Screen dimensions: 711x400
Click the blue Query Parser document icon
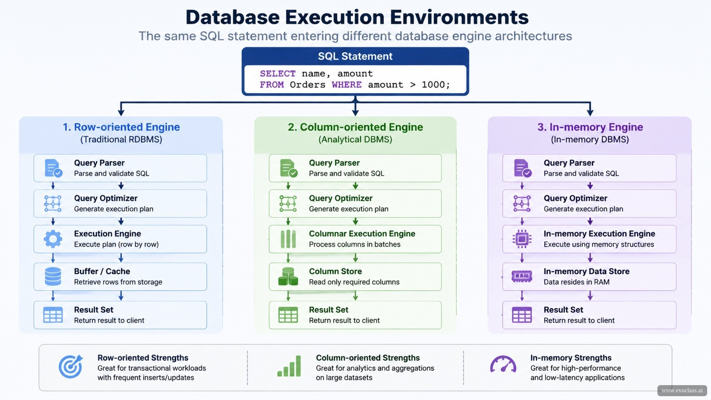pyautogui.click(x=53, y=168)
